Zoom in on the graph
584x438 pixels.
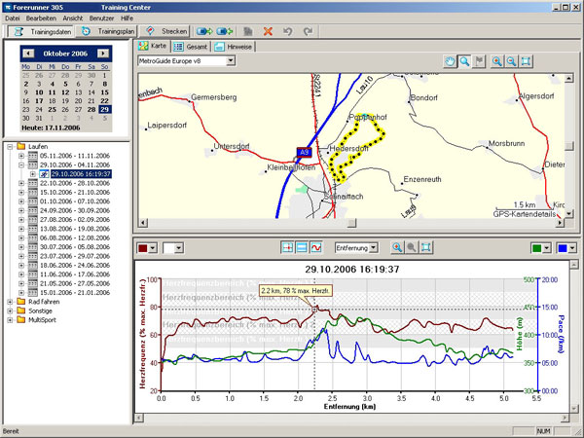coord(397,247)
